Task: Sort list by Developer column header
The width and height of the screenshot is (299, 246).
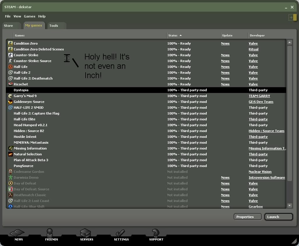Action: pyautogui.click(x=267, y=36)
